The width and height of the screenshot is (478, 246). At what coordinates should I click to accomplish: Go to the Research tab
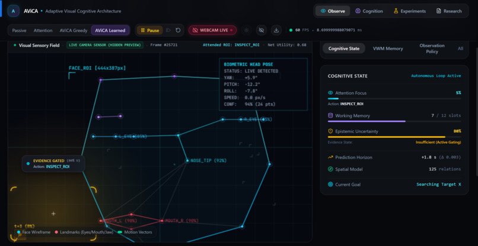[449, 11]
